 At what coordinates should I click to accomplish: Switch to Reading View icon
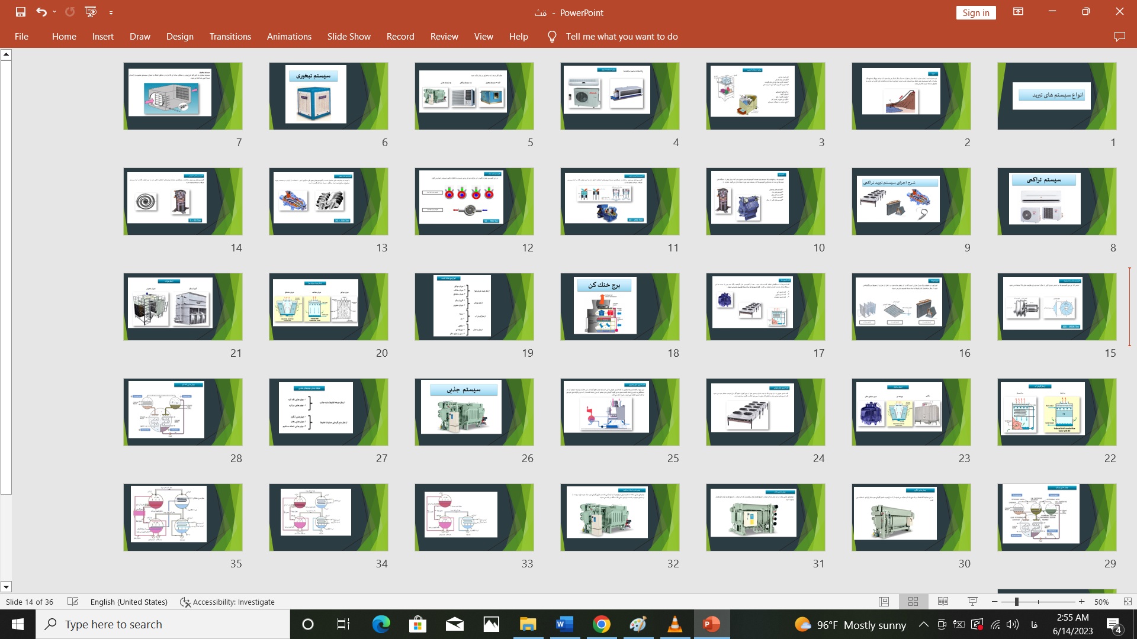point(943,602)
